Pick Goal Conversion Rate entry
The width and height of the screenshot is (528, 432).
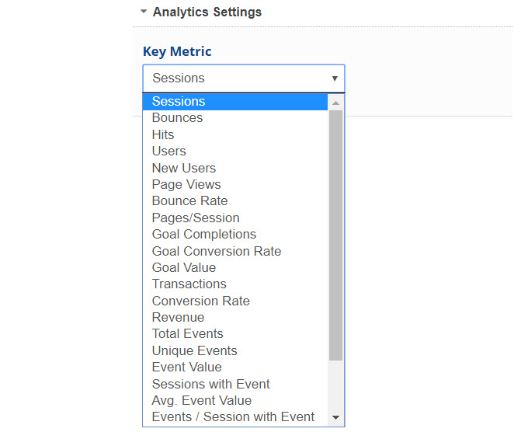click(x=217, y=251)
